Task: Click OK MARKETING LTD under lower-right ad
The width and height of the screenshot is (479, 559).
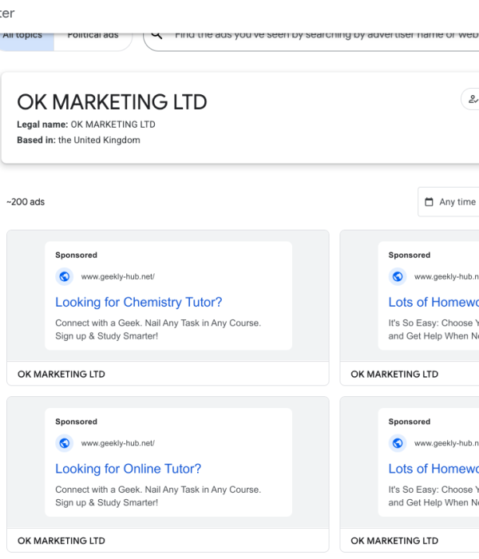Action: point(394,541)
